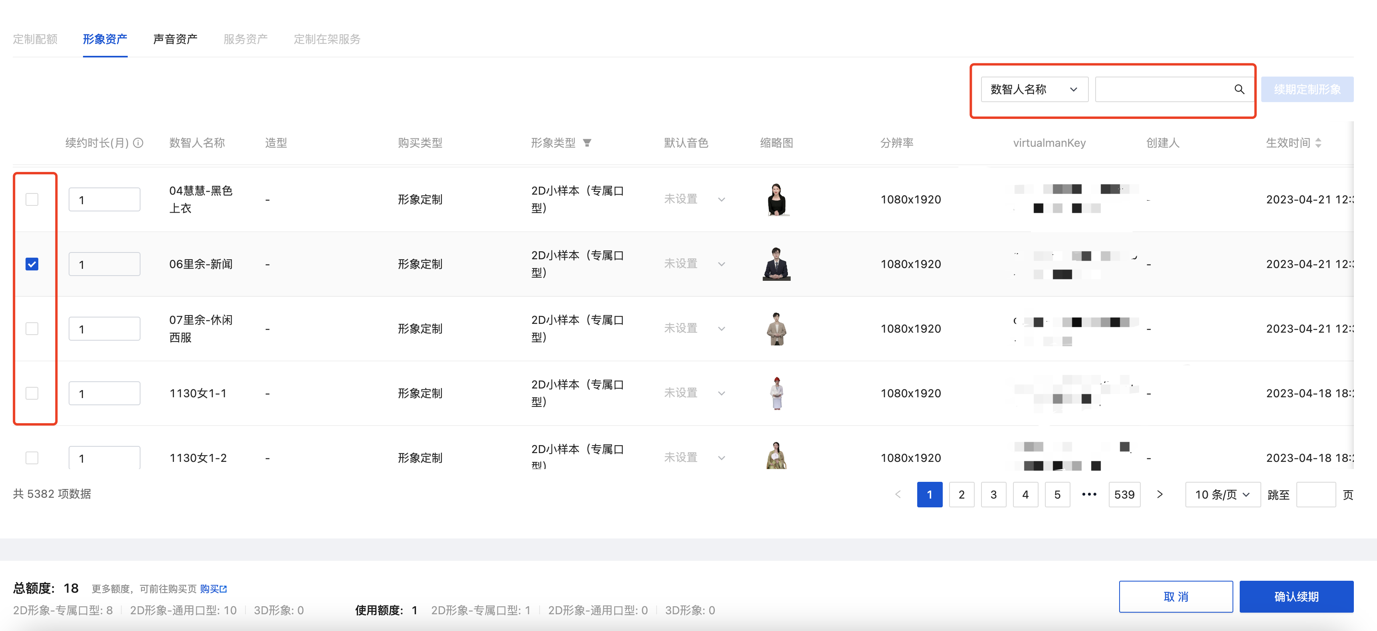Open the 数智人名称 search type dropdown

click(1034, 89)
